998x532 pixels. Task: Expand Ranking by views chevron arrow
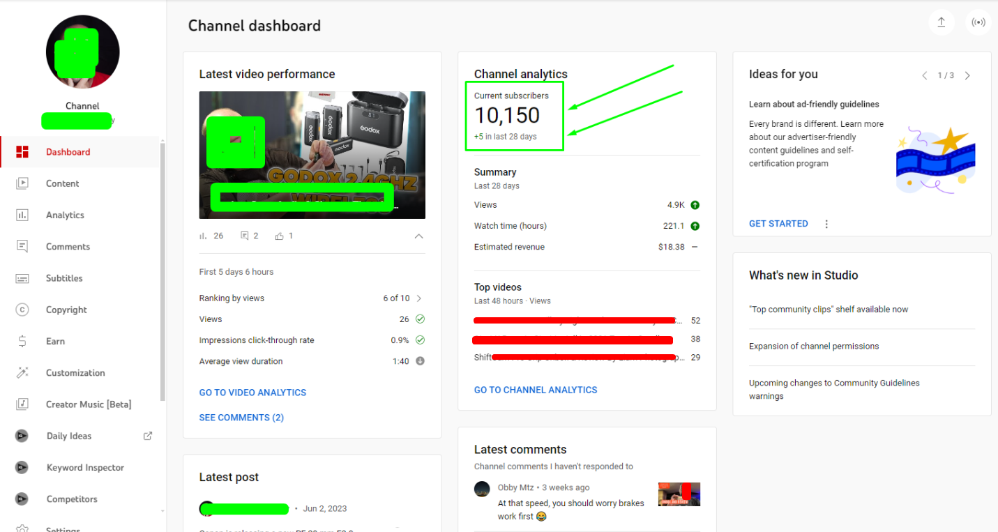pos(419,298)
